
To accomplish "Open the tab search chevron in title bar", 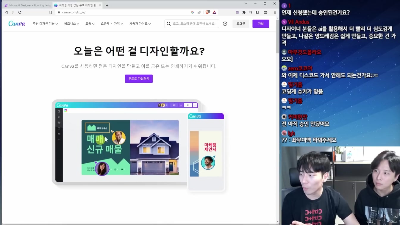I will [246, 4].
